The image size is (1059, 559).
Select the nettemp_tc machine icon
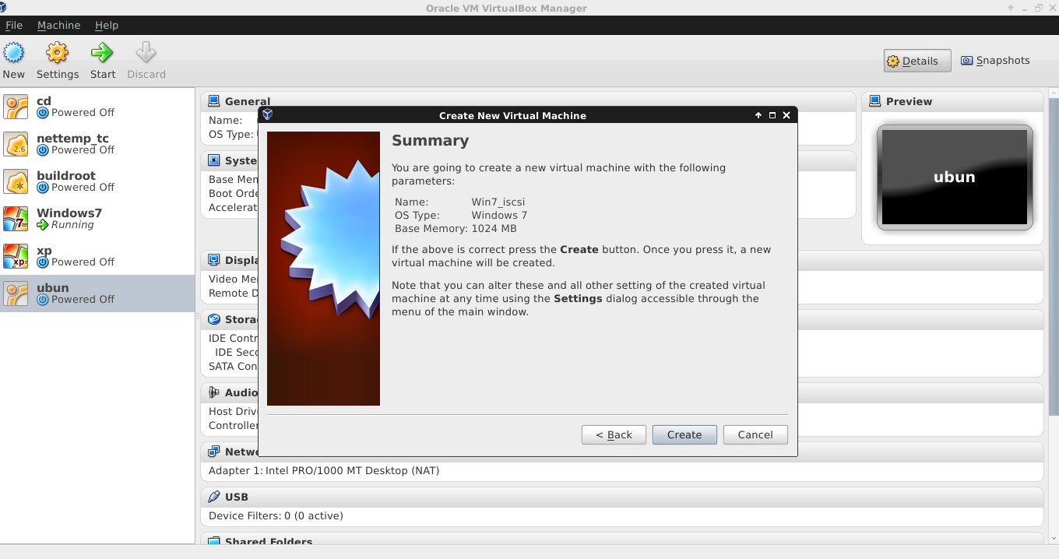16,144
